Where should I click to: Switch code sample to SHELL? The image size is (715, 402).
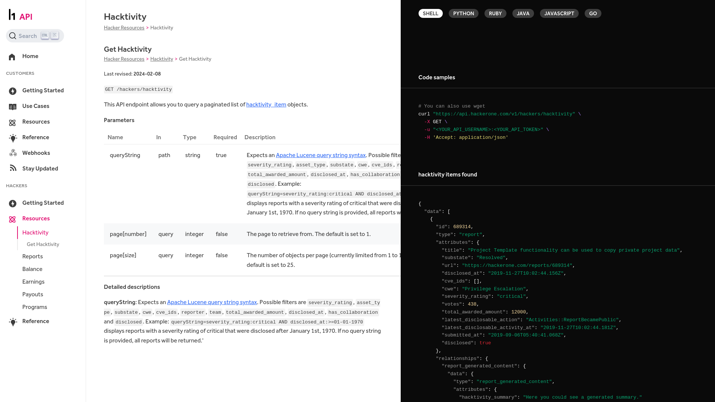430,13
